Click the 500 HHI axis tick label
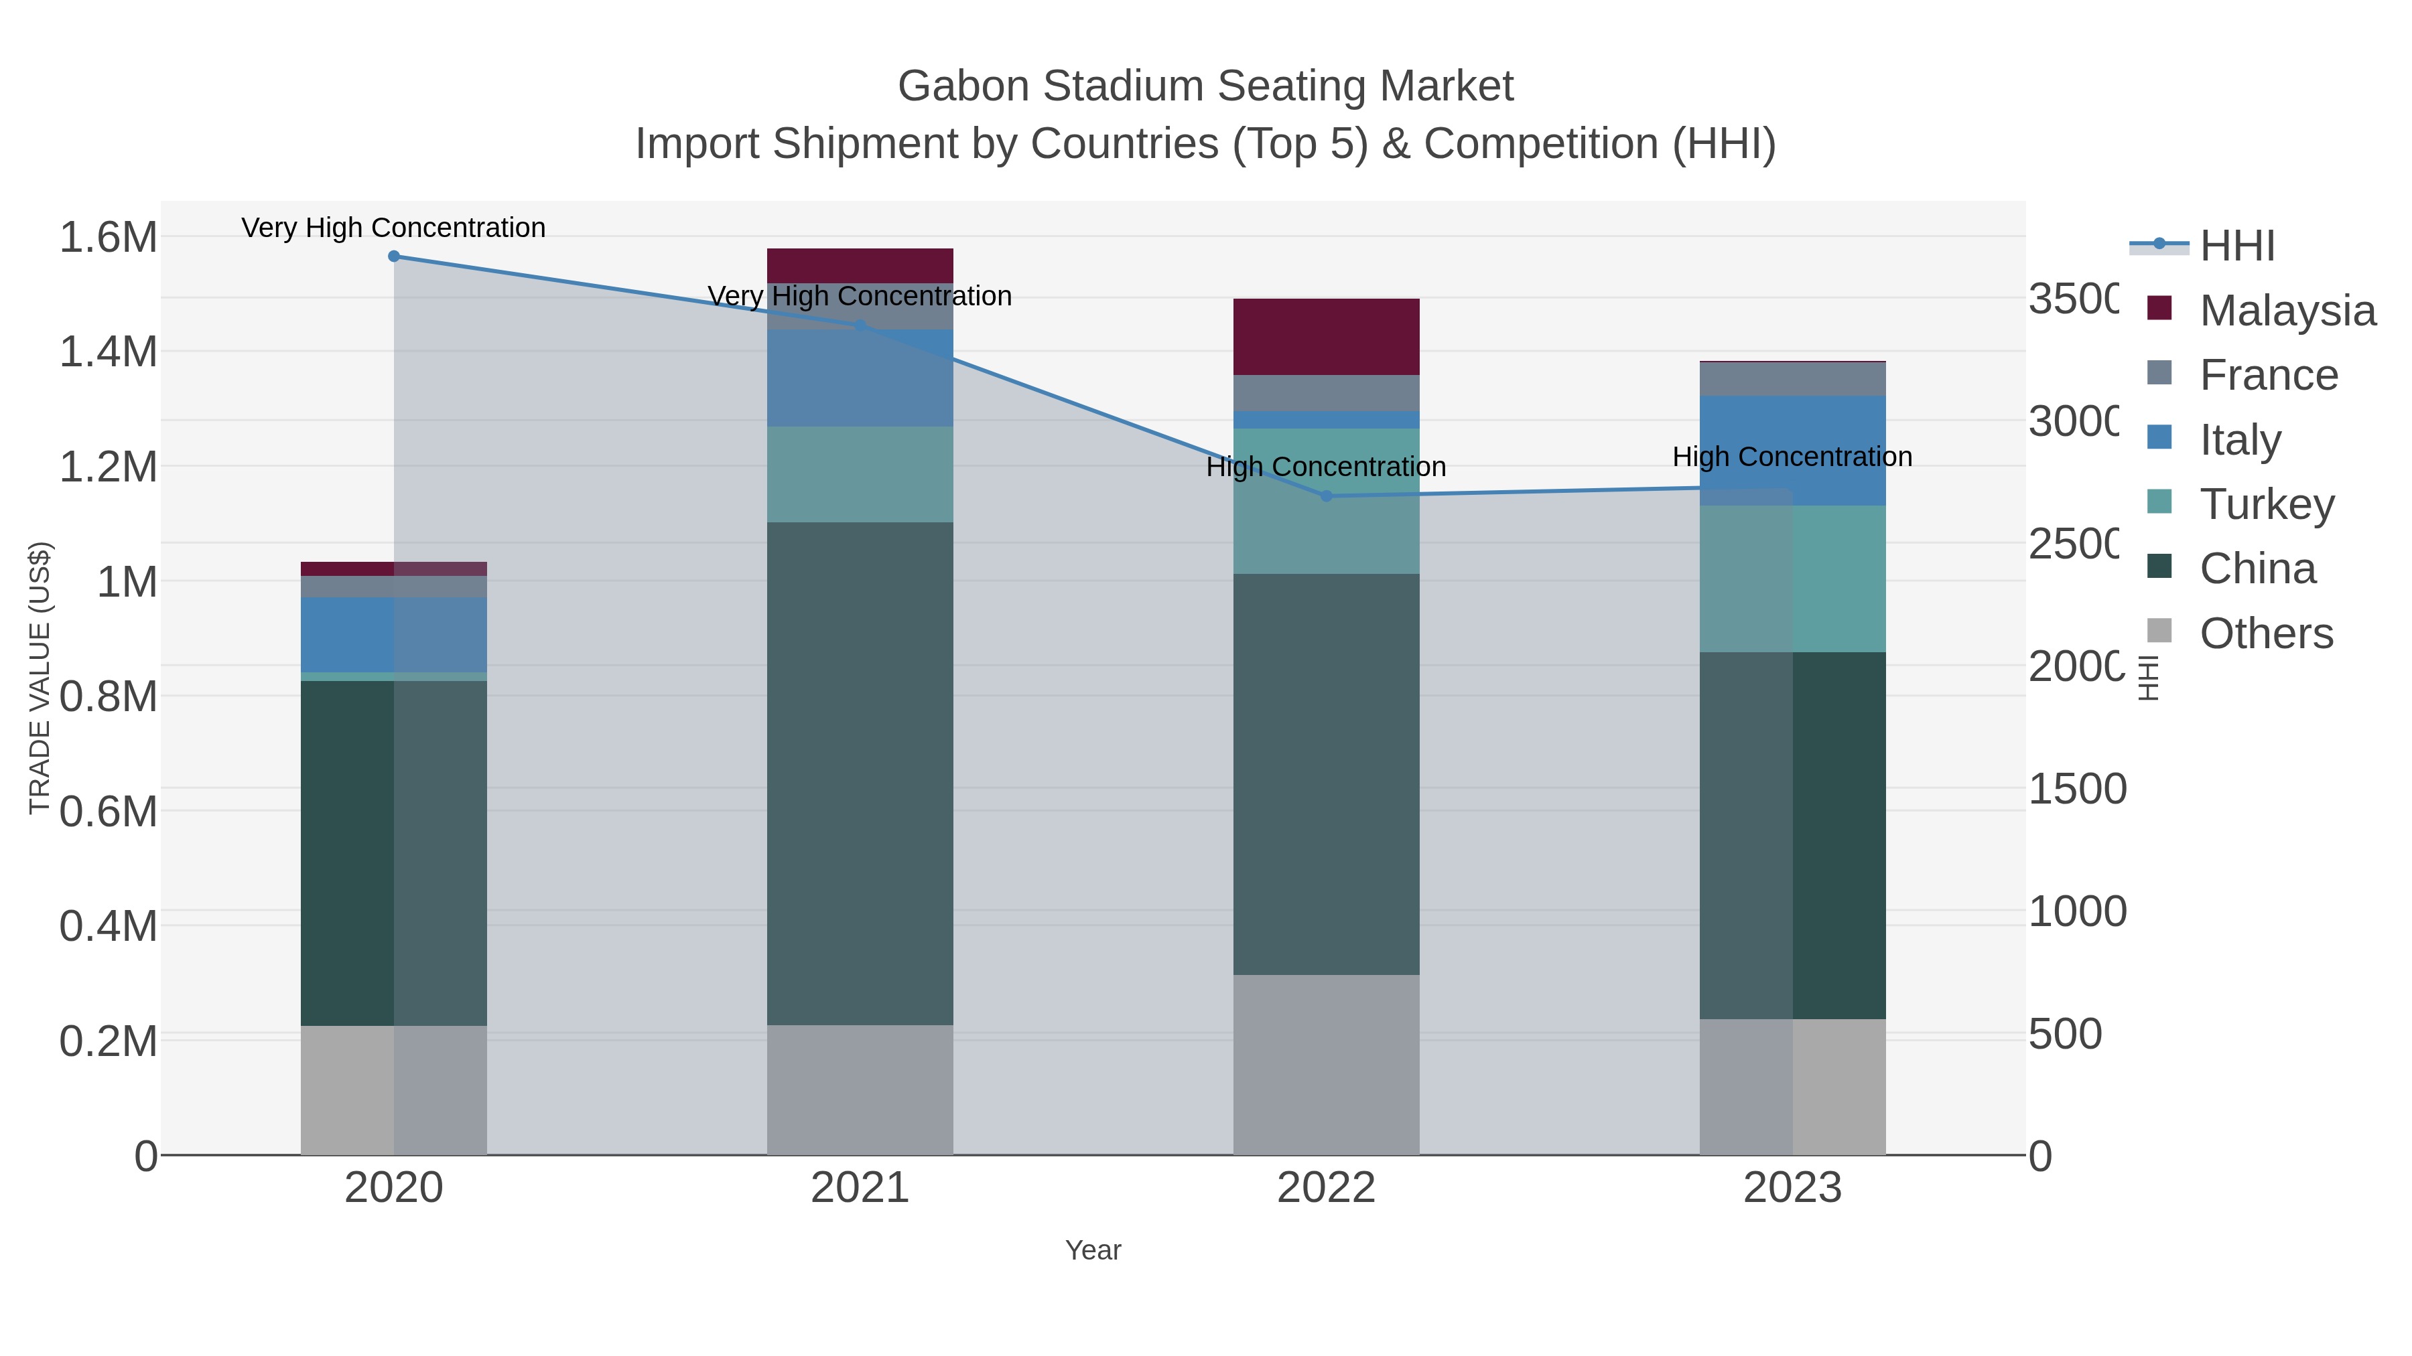This screenshot has width=2412, height=1356. pos(2066,1035)
